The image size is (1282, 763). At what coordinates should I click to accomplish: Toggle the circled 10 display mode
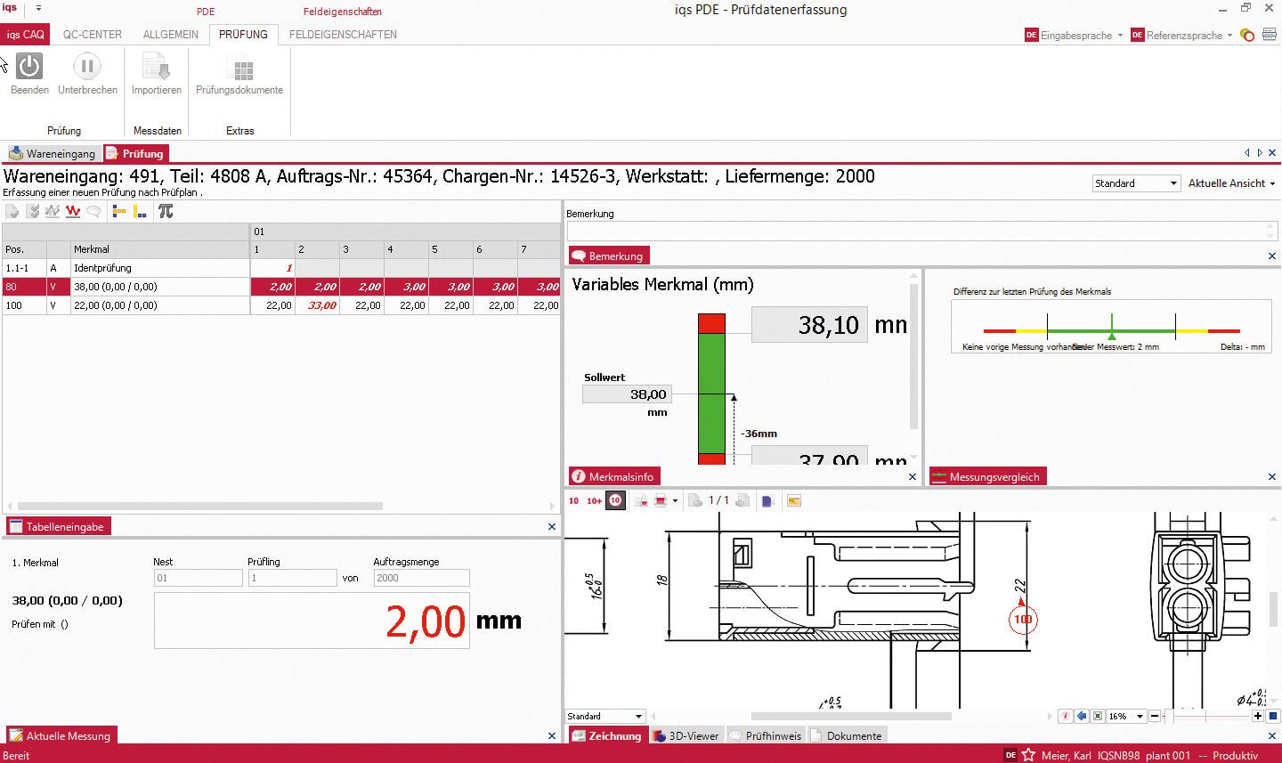614,500
